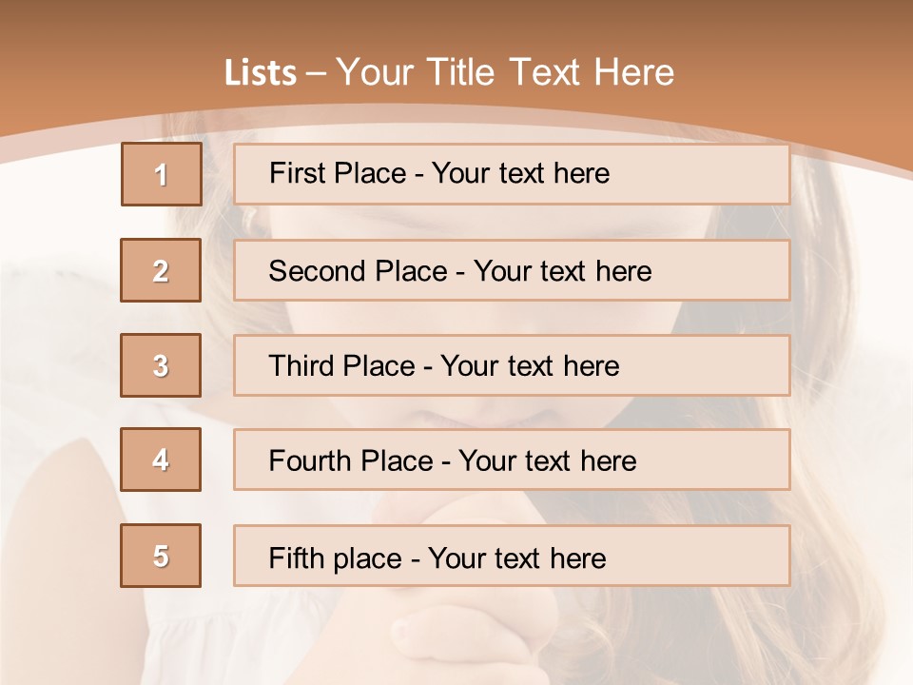Click "Your text here" in Fourth Place row

(547, 461)
